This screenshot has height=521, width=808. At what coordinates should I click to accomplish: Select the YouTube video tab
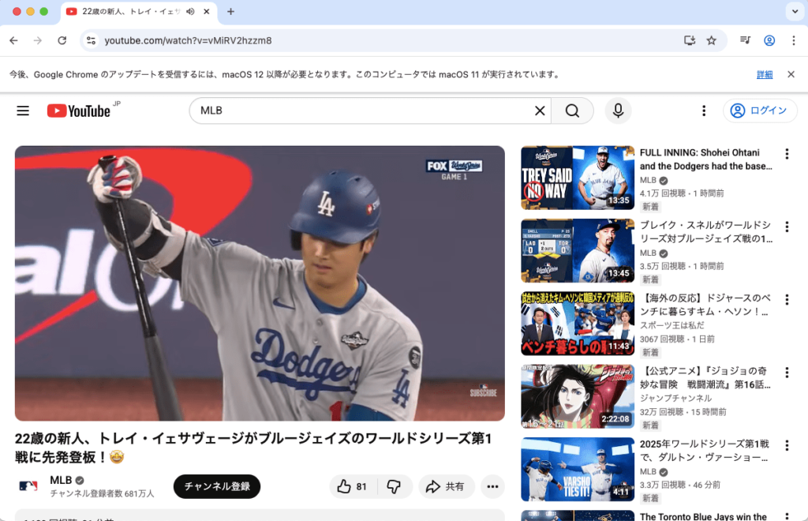[x=131, y=11]
